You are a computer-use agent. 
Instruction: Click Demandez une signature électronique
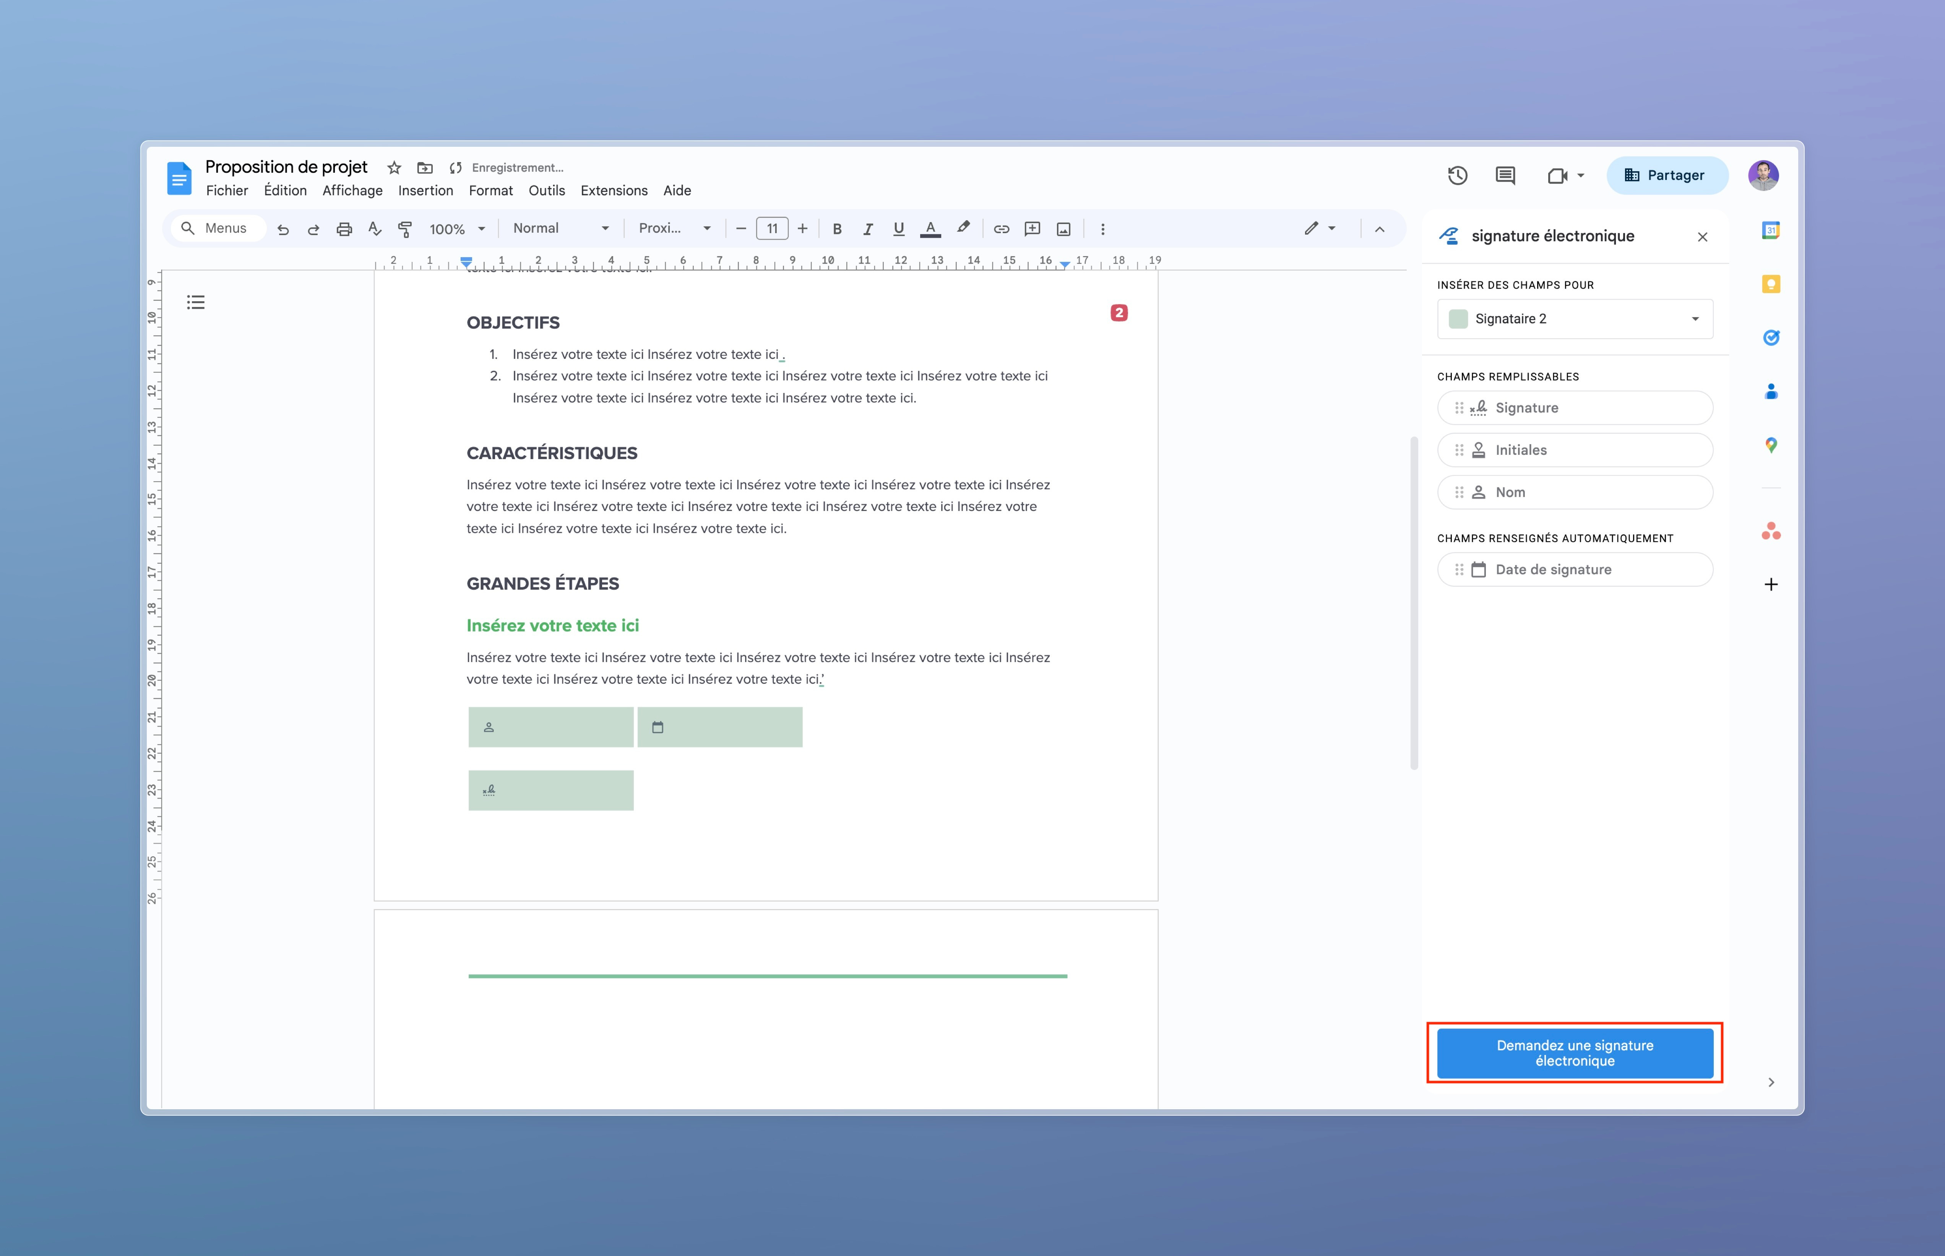click(x=1575, y=1053)
